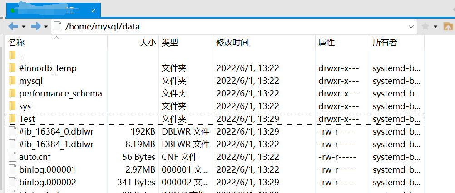
Task: Select the #ib_16384_0.dblwr file name
Action: pyautogui.click(x=56, y=132)
